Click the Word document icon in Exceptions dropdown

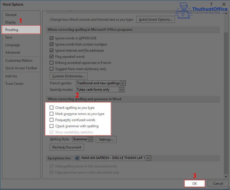coord(78,158)
